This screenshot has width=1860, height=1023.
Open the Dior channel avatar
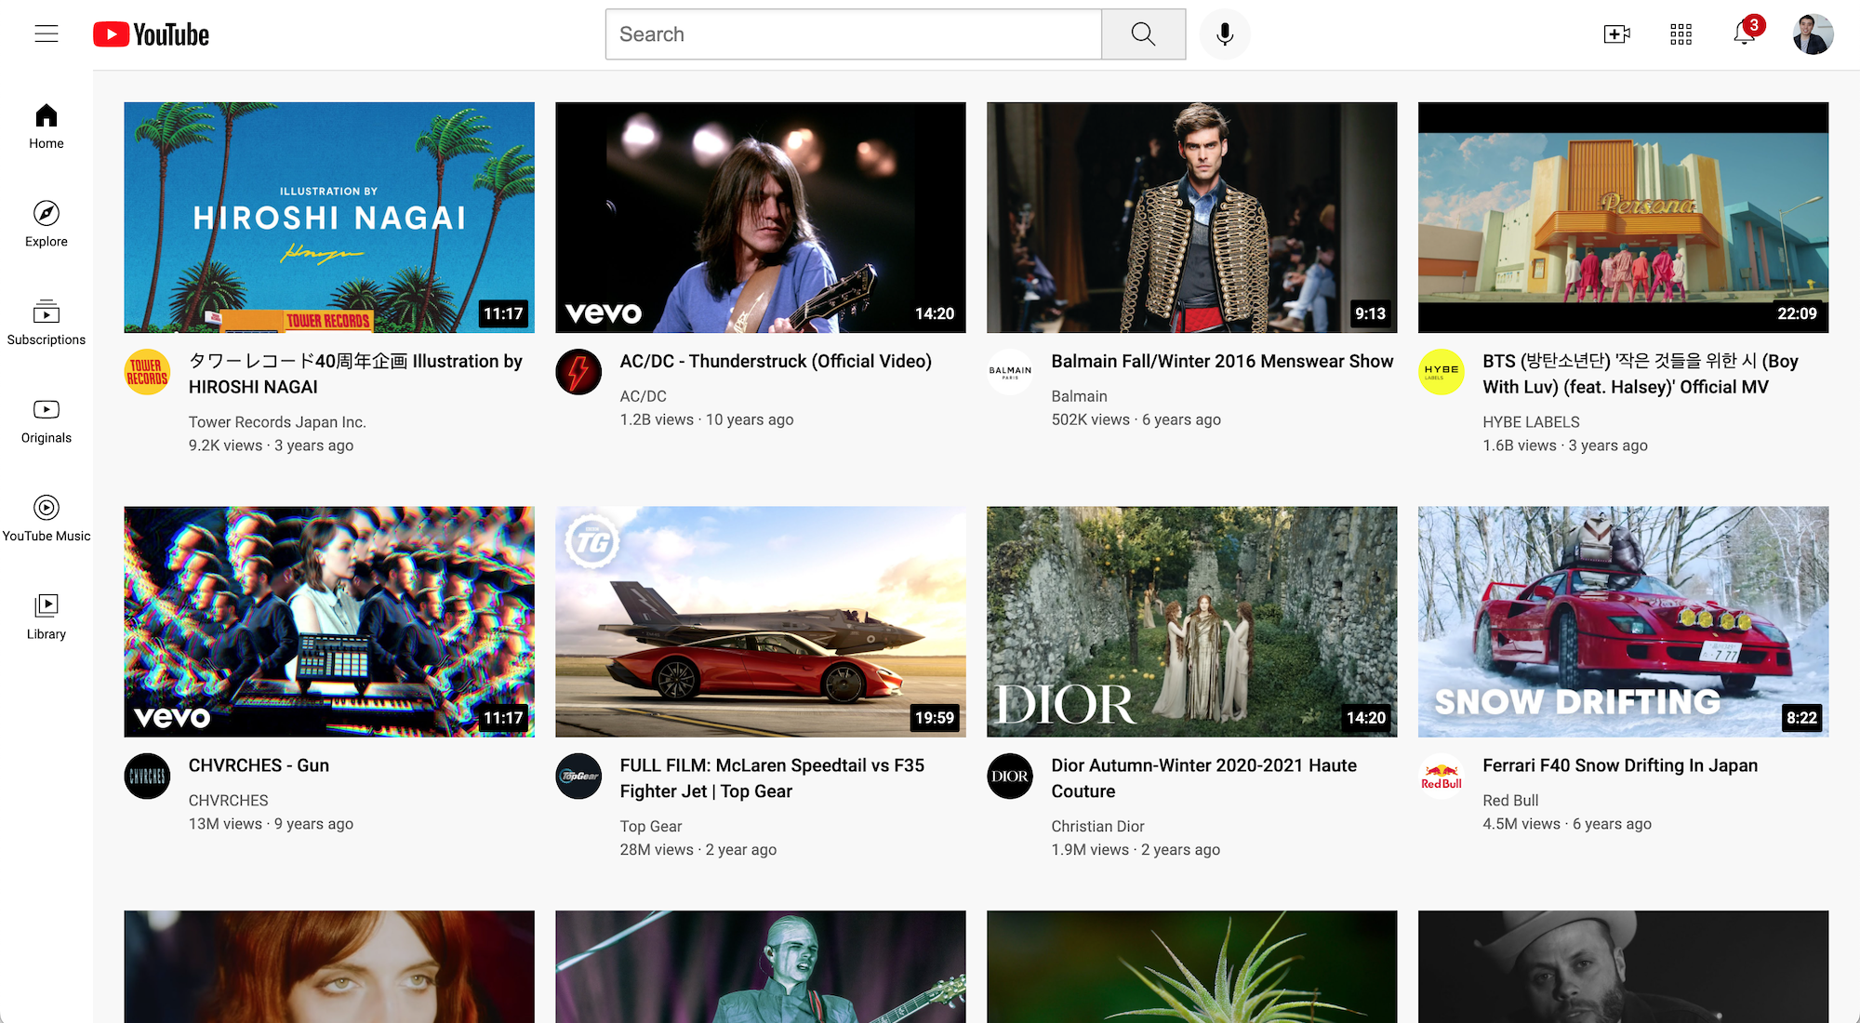click(x=1010, y=777)
